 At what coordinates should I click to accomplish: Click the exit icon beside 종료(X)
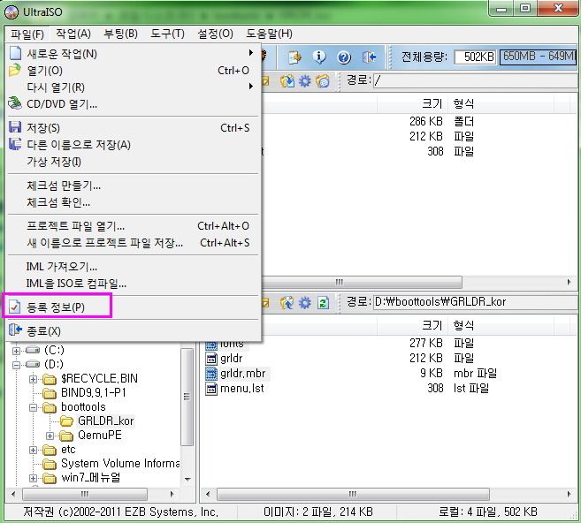(15, 330)
